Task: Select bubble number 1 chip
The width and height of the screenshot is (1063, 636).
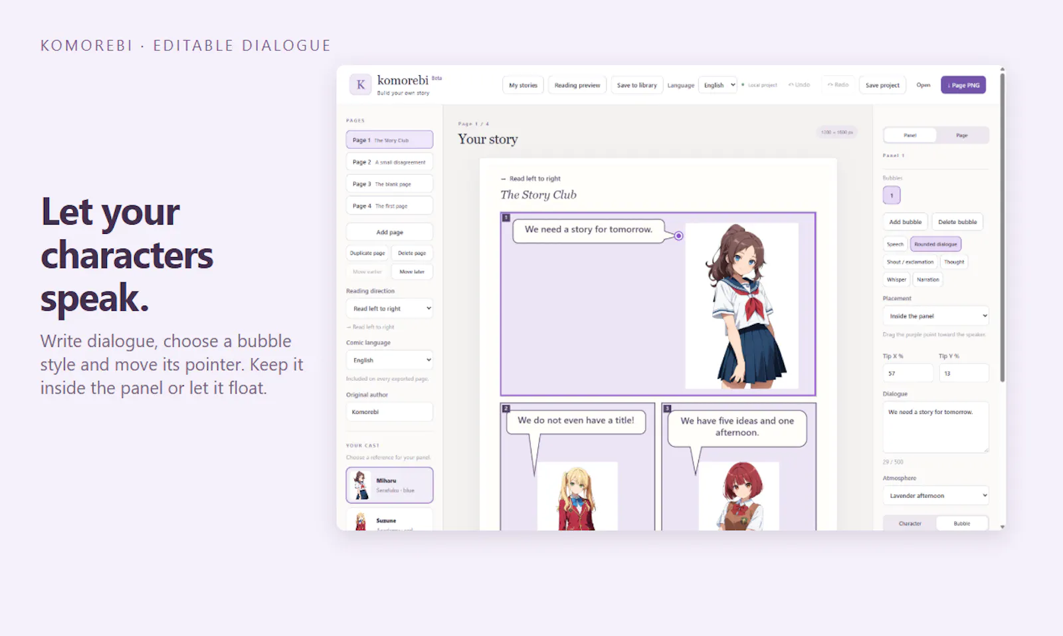Action: tap(892, 195)
